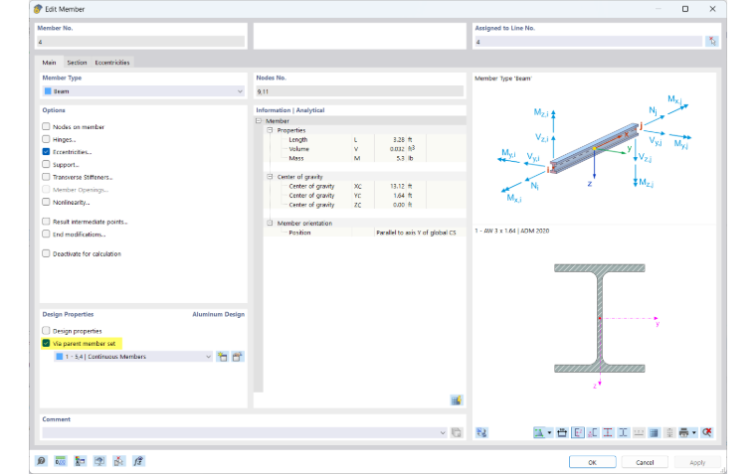Close the Edit Member dialog
Viewport: 756px width, 474px height.
[x=712, y=9]
